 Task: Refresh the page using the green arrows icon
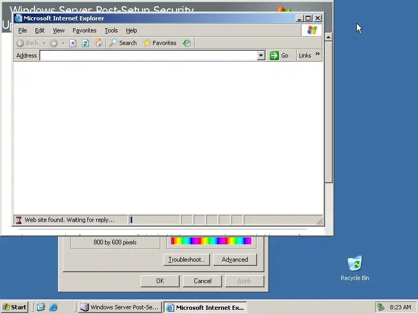tap(85, 43)
